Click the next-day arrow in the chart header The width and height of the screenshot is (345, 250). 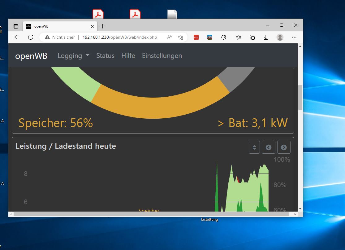[284, 147]
